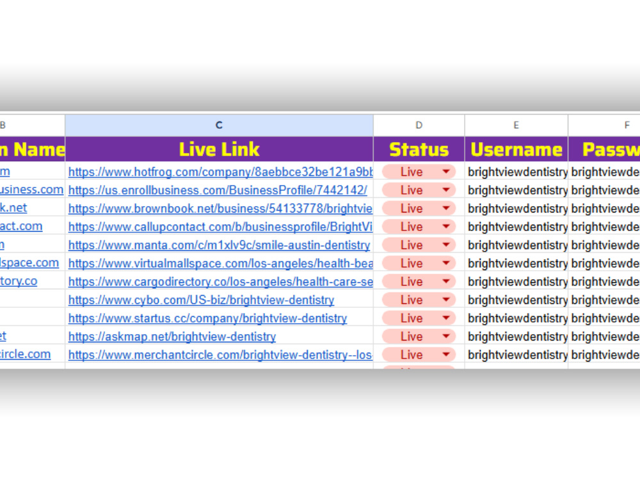640x480 pixels.
Task: Select column F header
Action: [x=604, y=125]
